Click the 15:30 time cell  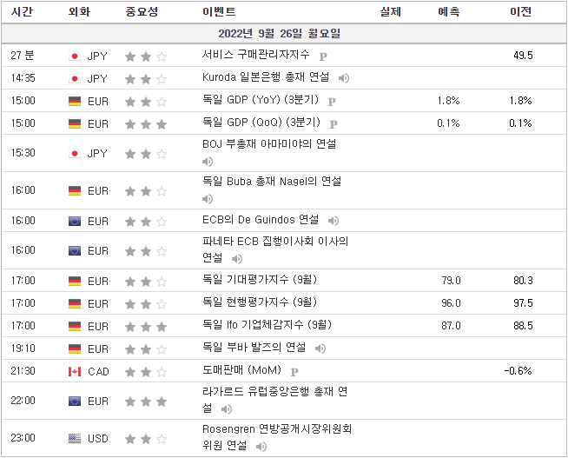point(23,153)
